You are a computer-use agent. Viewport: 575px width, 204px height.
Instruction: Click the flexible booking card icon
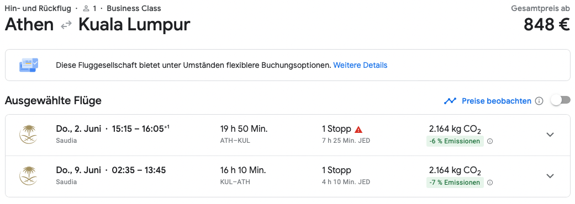(29, 65)
